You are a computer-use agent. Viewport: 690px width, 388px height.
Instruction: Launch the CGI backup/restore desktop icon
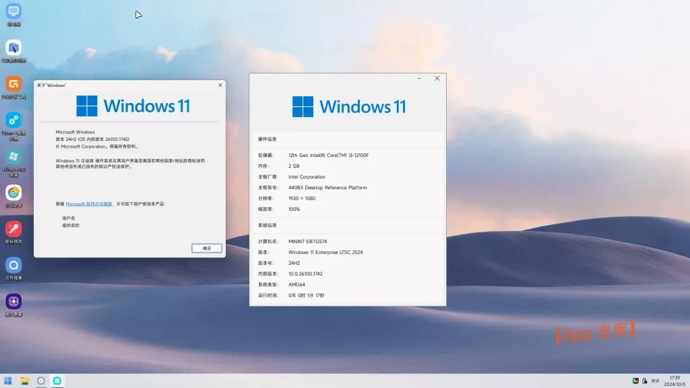click(x=13, y=48)
